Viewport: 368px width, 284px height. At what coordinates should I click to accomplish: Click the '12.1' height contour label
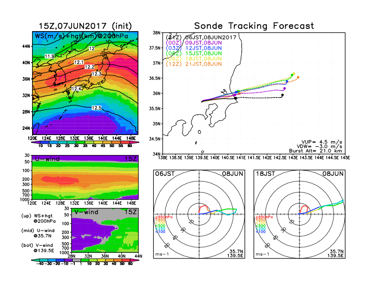click(x=79, y=62)
